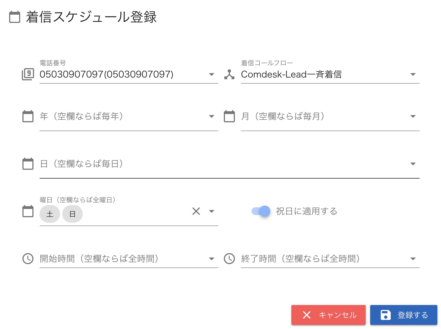Viewport: 441px width, 329px height.
Task: Click the calendar icon beside the 月 field
Action: (x=229, y=116)
